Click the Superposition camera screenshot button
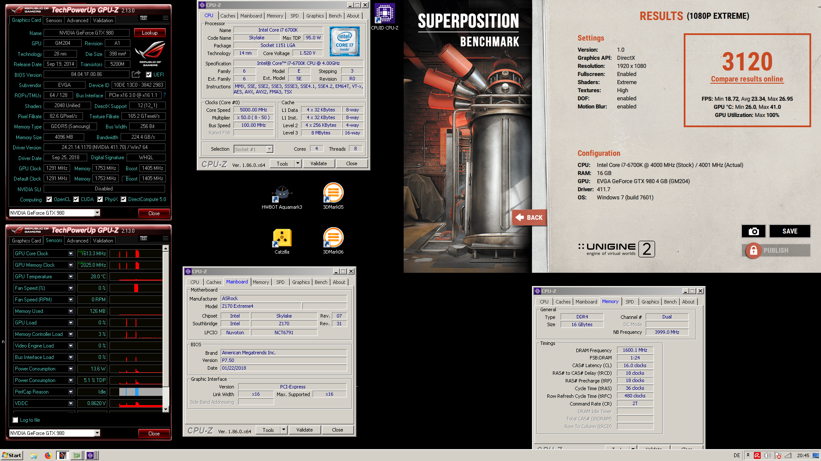This screenshot has height=461, width=821. coord(753,231)
